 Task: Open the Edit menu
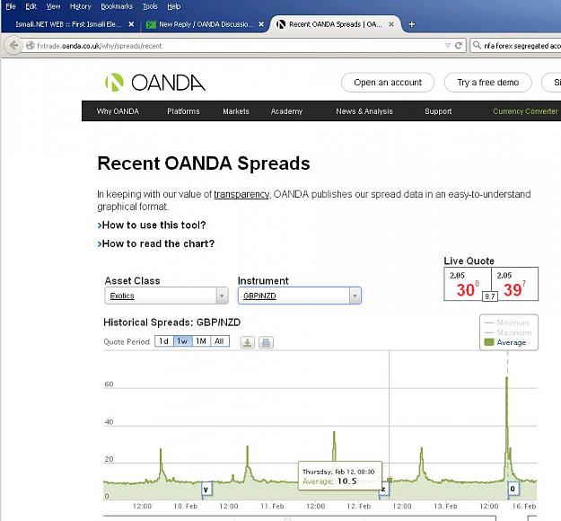click(31, 6)
